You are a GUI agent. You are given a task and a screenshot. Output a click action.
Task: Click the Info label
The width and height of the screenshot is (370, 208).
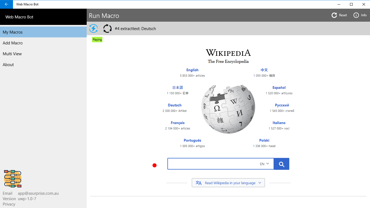364,15
